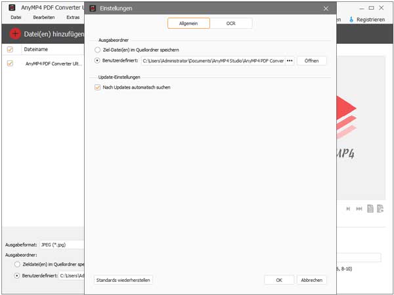The image size is (394, 295).
Task: Select Ziel-Datei(en) im Quellordner speichern option
Action: click(x=97, y=50)
